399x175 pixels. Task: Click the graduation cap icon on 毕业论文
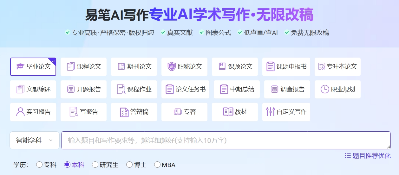[x=20, y=66]
